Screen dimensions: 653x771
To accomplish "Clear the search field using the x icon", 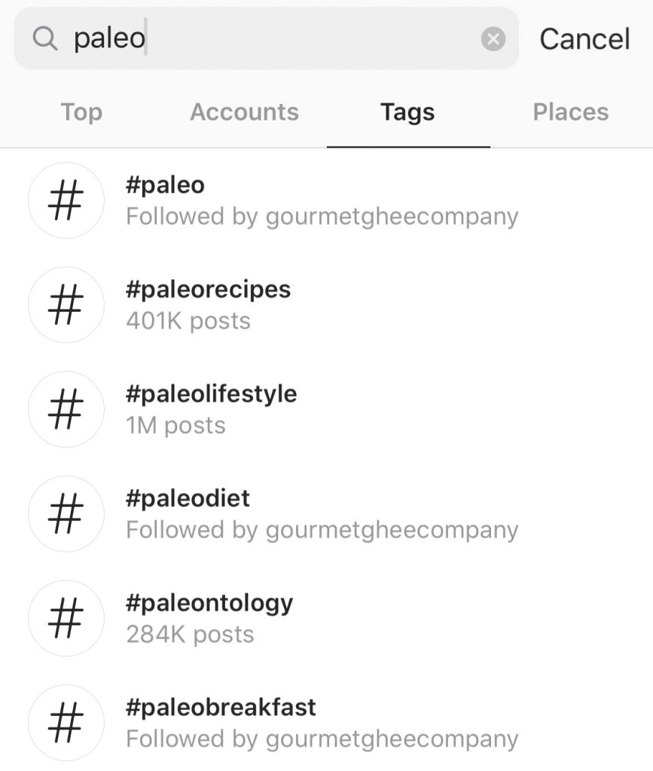I will point(493,38).
